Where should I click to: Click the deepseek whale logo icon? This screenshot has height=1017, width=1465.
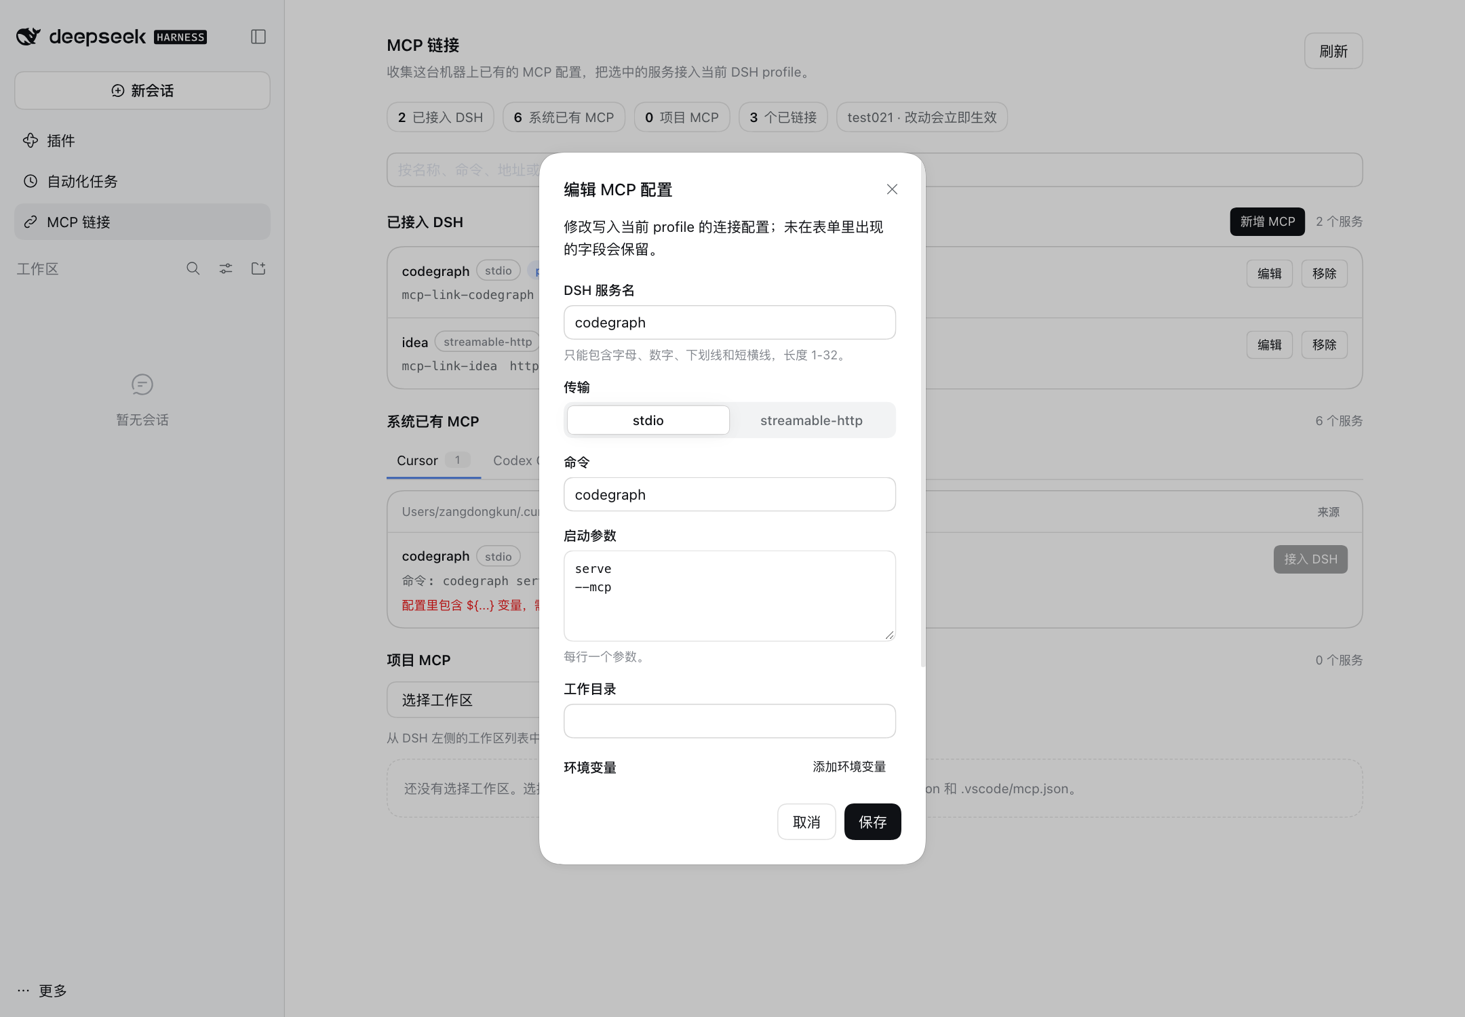click(x=28, y=37)
